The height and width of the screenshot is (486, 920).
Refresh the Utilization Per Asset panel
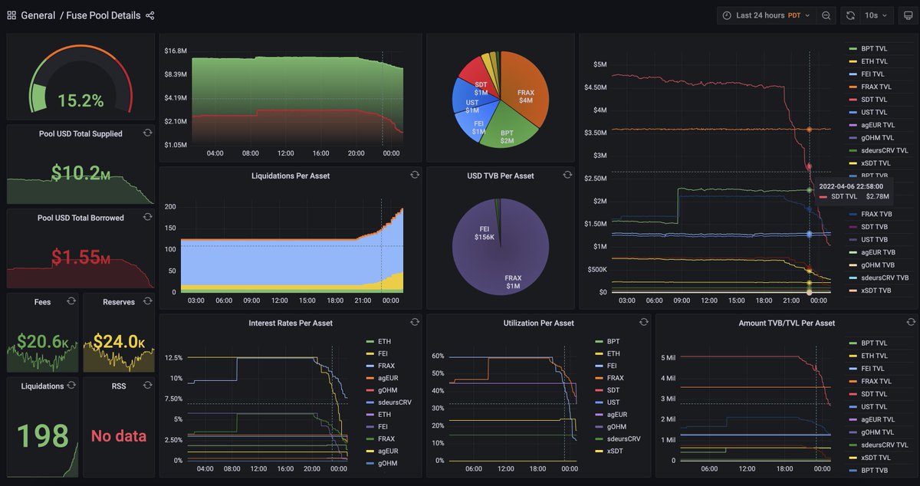[x=644, y=323]
